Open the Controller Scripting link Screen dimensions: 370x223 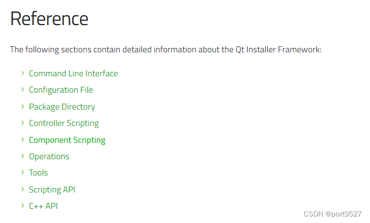pos(64,123)
